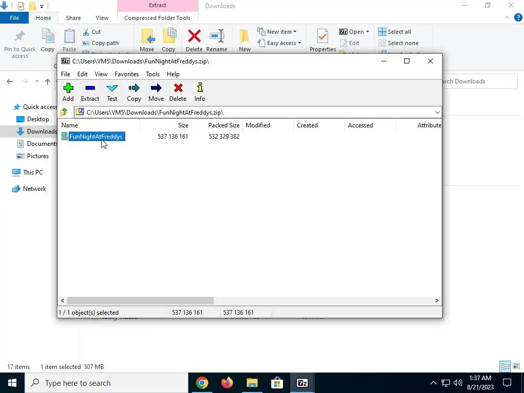Open Firefox from taskbar
The height and width of the screenshot is (393, 524).
coord(227,383)
